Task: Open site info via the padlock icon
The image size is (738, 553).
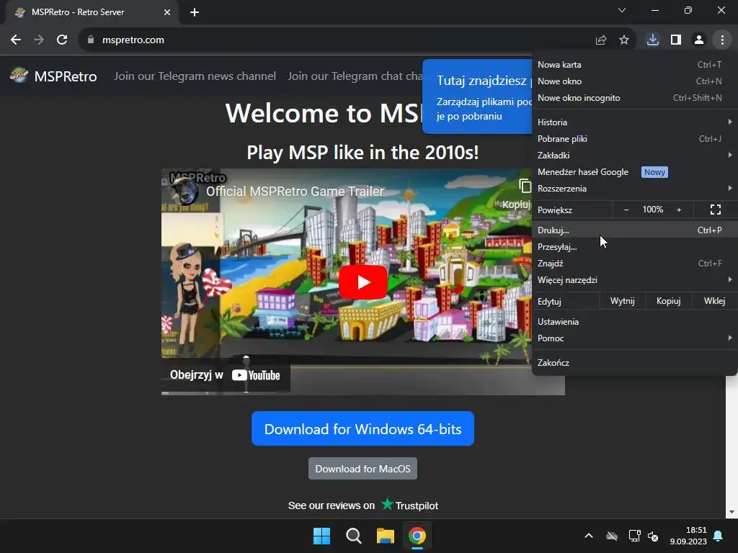Action: pos(91,40)
